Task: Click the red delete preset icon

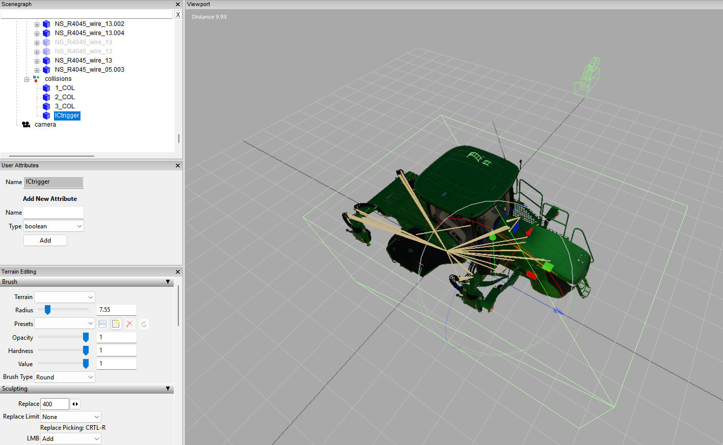Action: tap(130, 324)
